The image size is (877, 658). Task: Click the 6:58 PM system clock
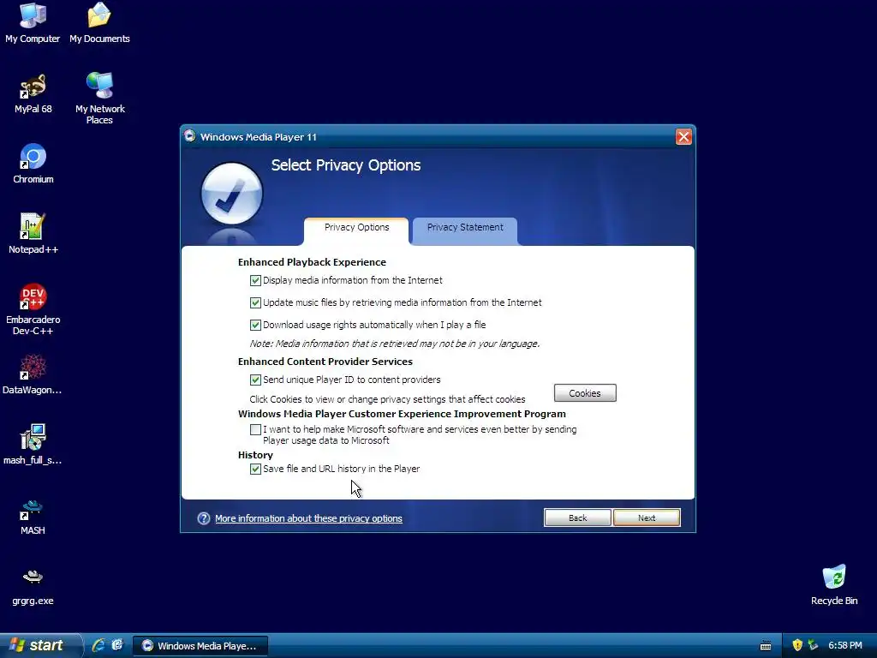[845, 645]
